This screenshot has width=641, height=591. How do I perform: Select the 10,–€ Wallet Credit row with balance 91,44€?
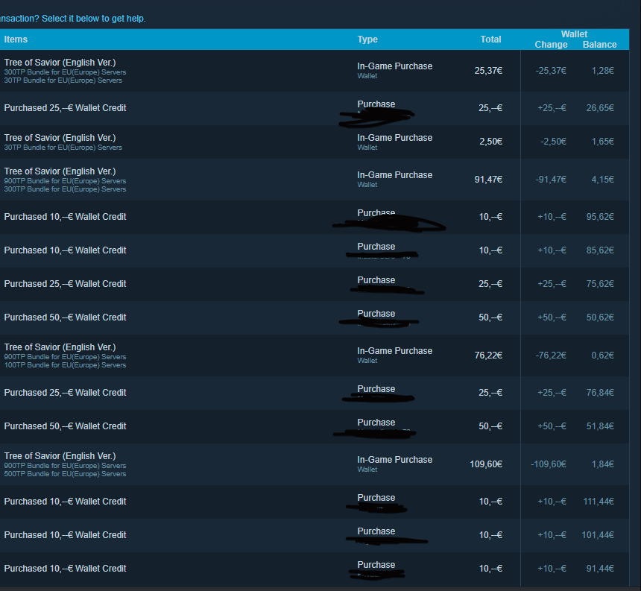315,569
